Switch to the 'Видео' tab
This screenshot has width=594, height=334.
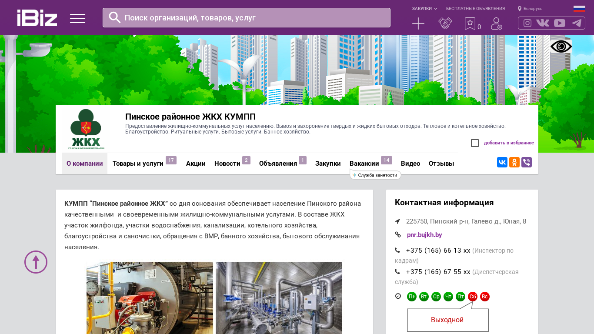[x=410, y=164]
